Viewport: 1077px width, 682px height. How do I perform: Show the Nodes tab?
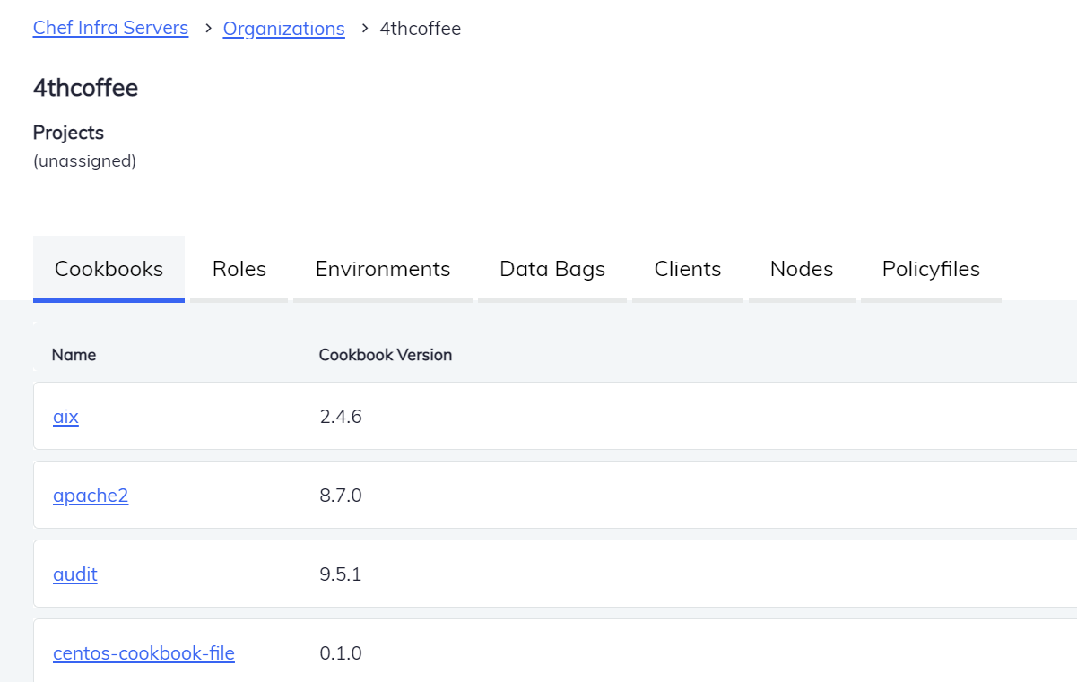(x=802, y=269)
